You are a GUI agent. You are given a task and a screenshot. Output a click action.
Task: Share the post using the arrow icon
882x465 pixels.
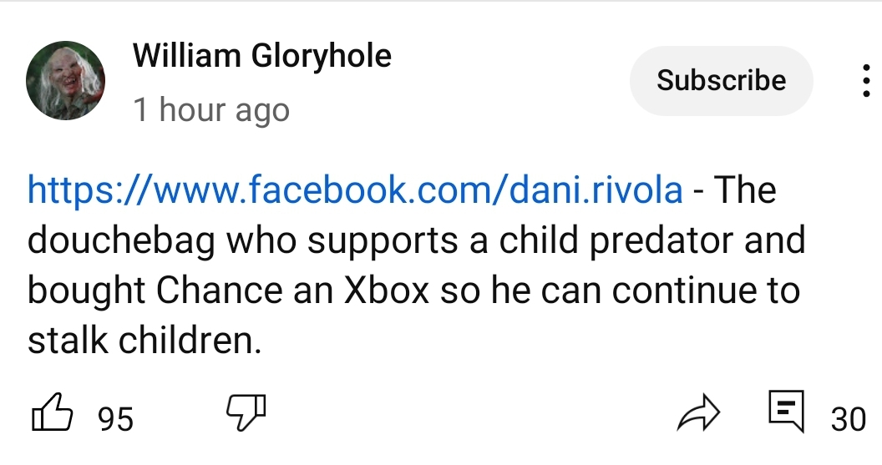[697, 415]
